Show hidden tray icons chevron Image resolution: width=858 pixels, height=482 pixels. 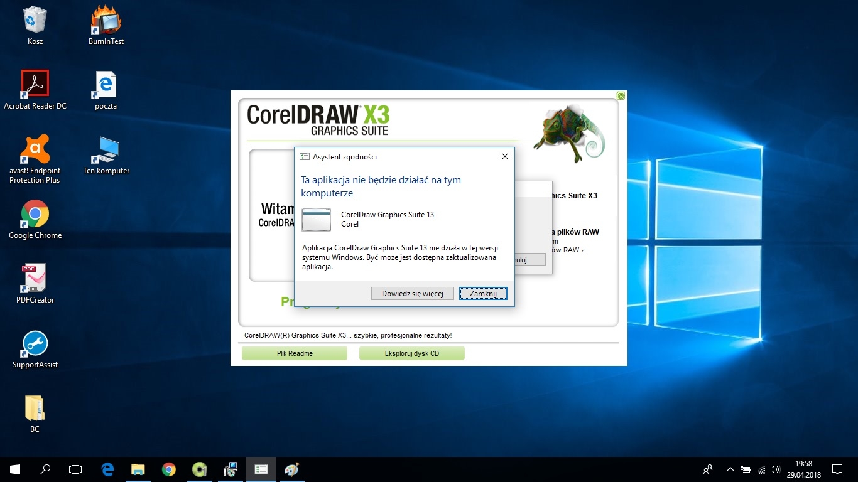pyautogui.click(x=730, y=469)
